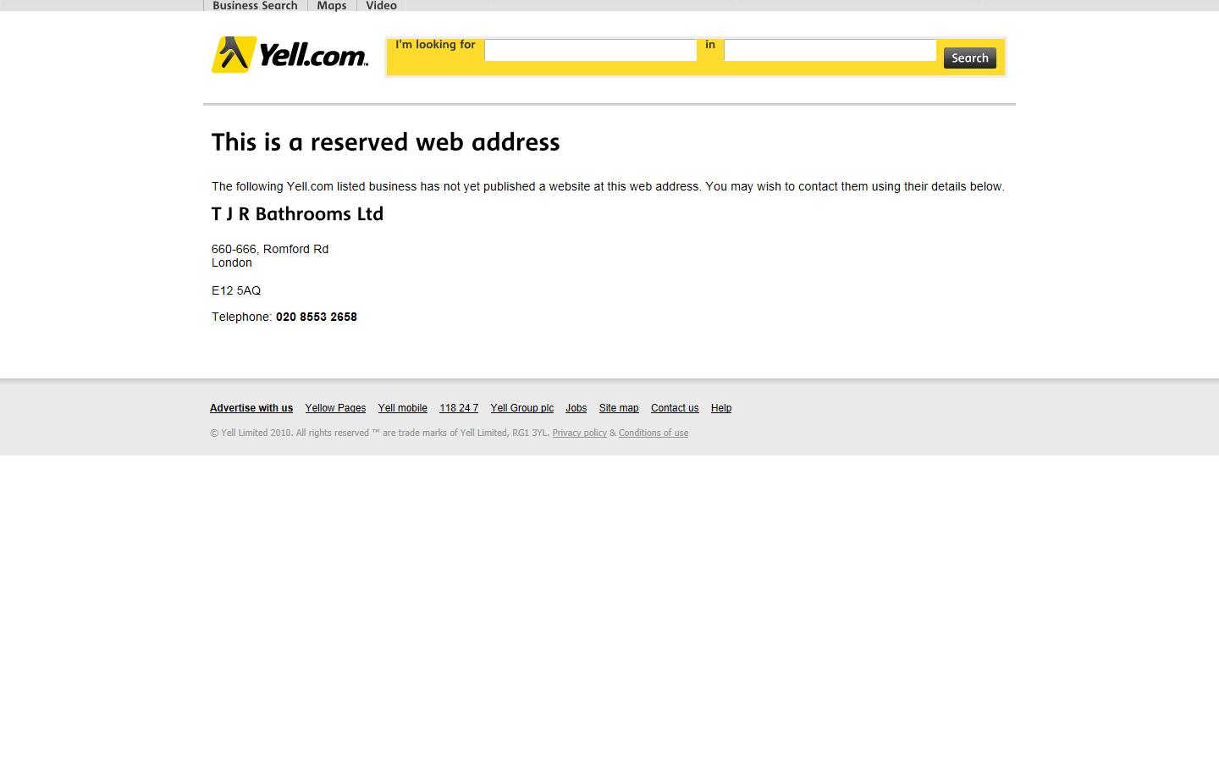Click the Yell.com logo
The height and width of the screenshot is (762, 1219).
(x=290, y=54)
